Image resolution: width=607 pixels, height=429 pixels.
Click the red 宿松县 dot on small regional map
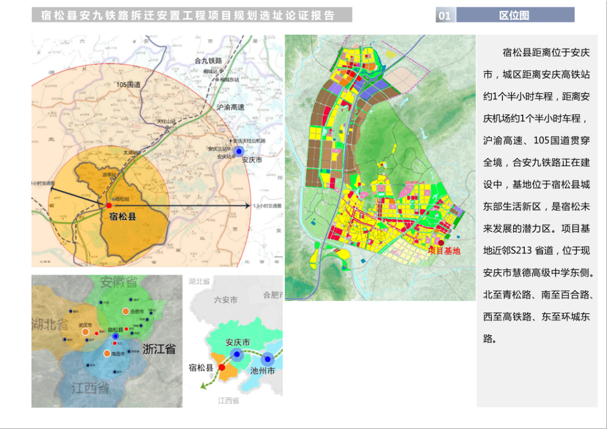222,367
